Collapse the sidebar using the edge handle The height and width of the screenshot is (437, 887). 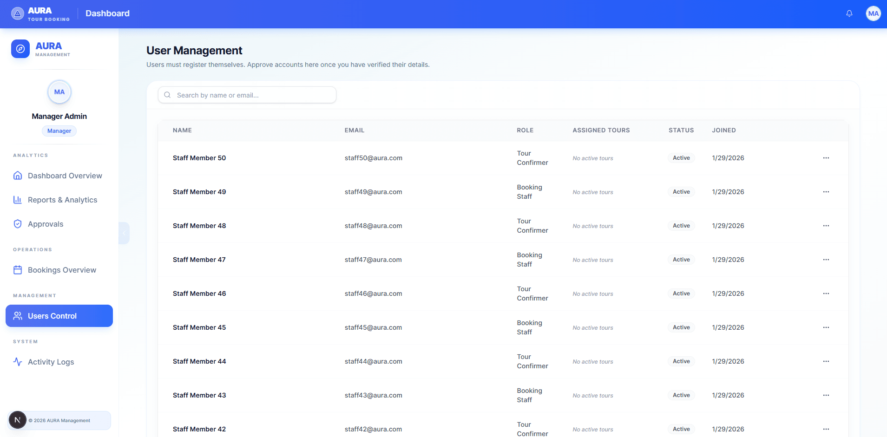point(124,233)
